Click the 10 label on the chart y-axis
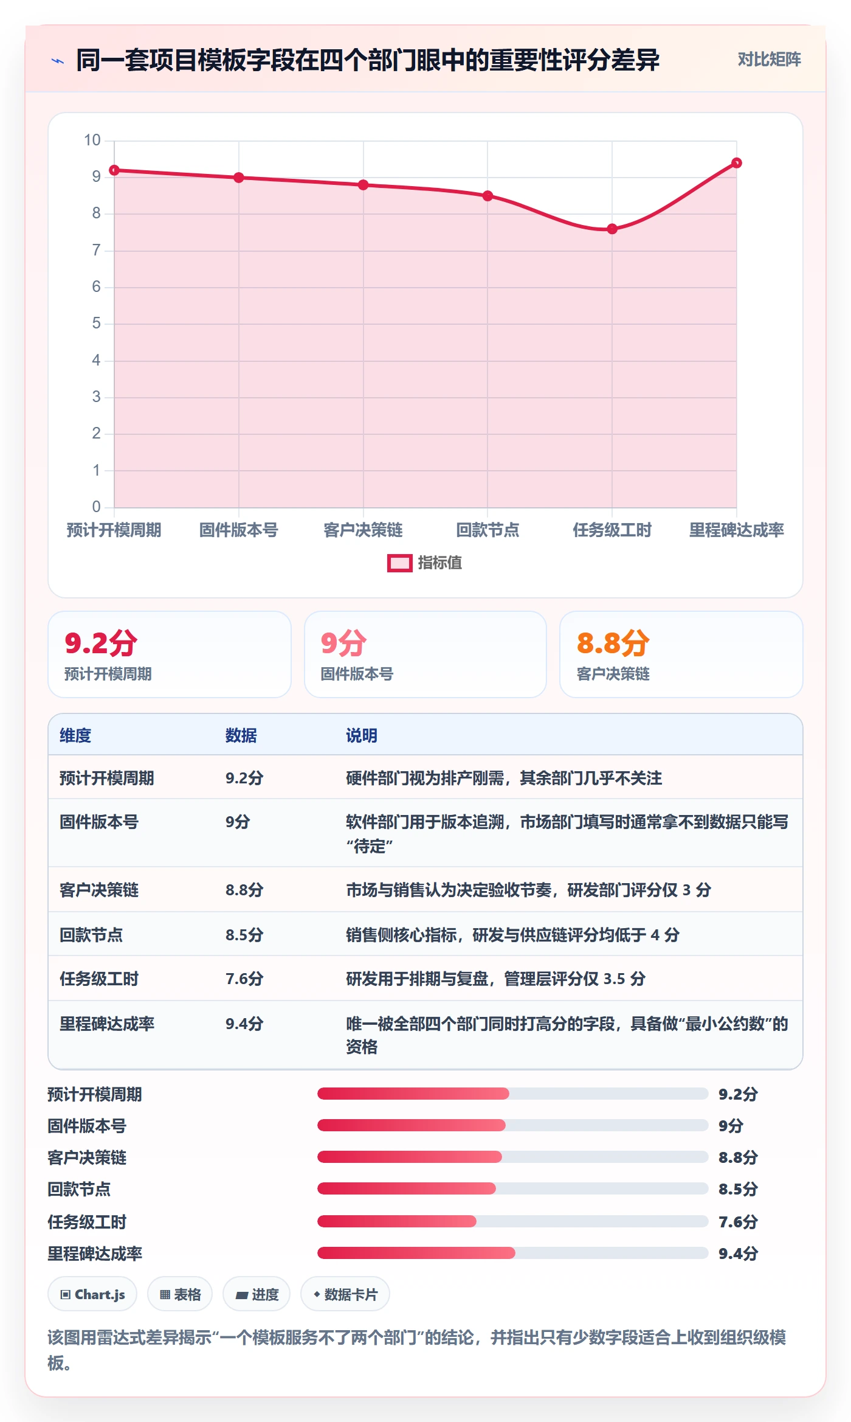Image resolution: width=851 pixels, height=1422 pixels. pos(92,140)
